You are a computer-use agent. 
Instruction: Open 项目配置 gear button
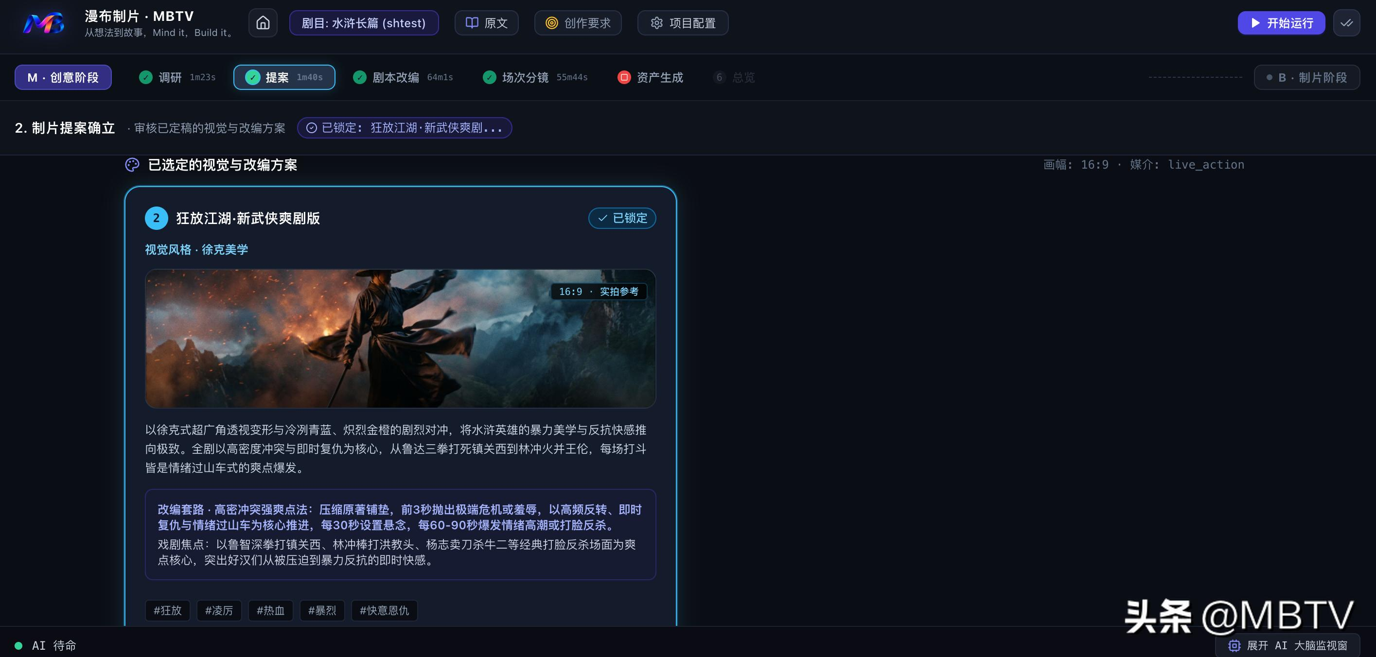(683, 23)
